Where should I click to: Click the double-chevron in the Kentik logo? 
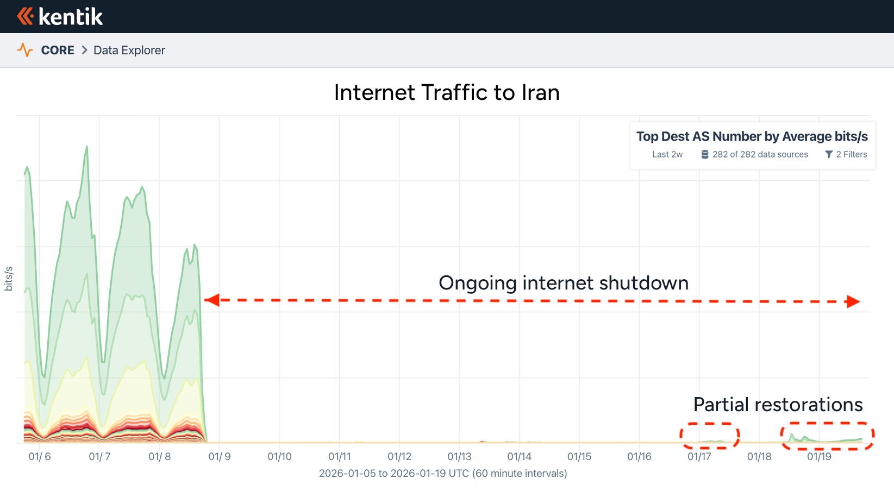pyautogui.click(x=24, y=16)
